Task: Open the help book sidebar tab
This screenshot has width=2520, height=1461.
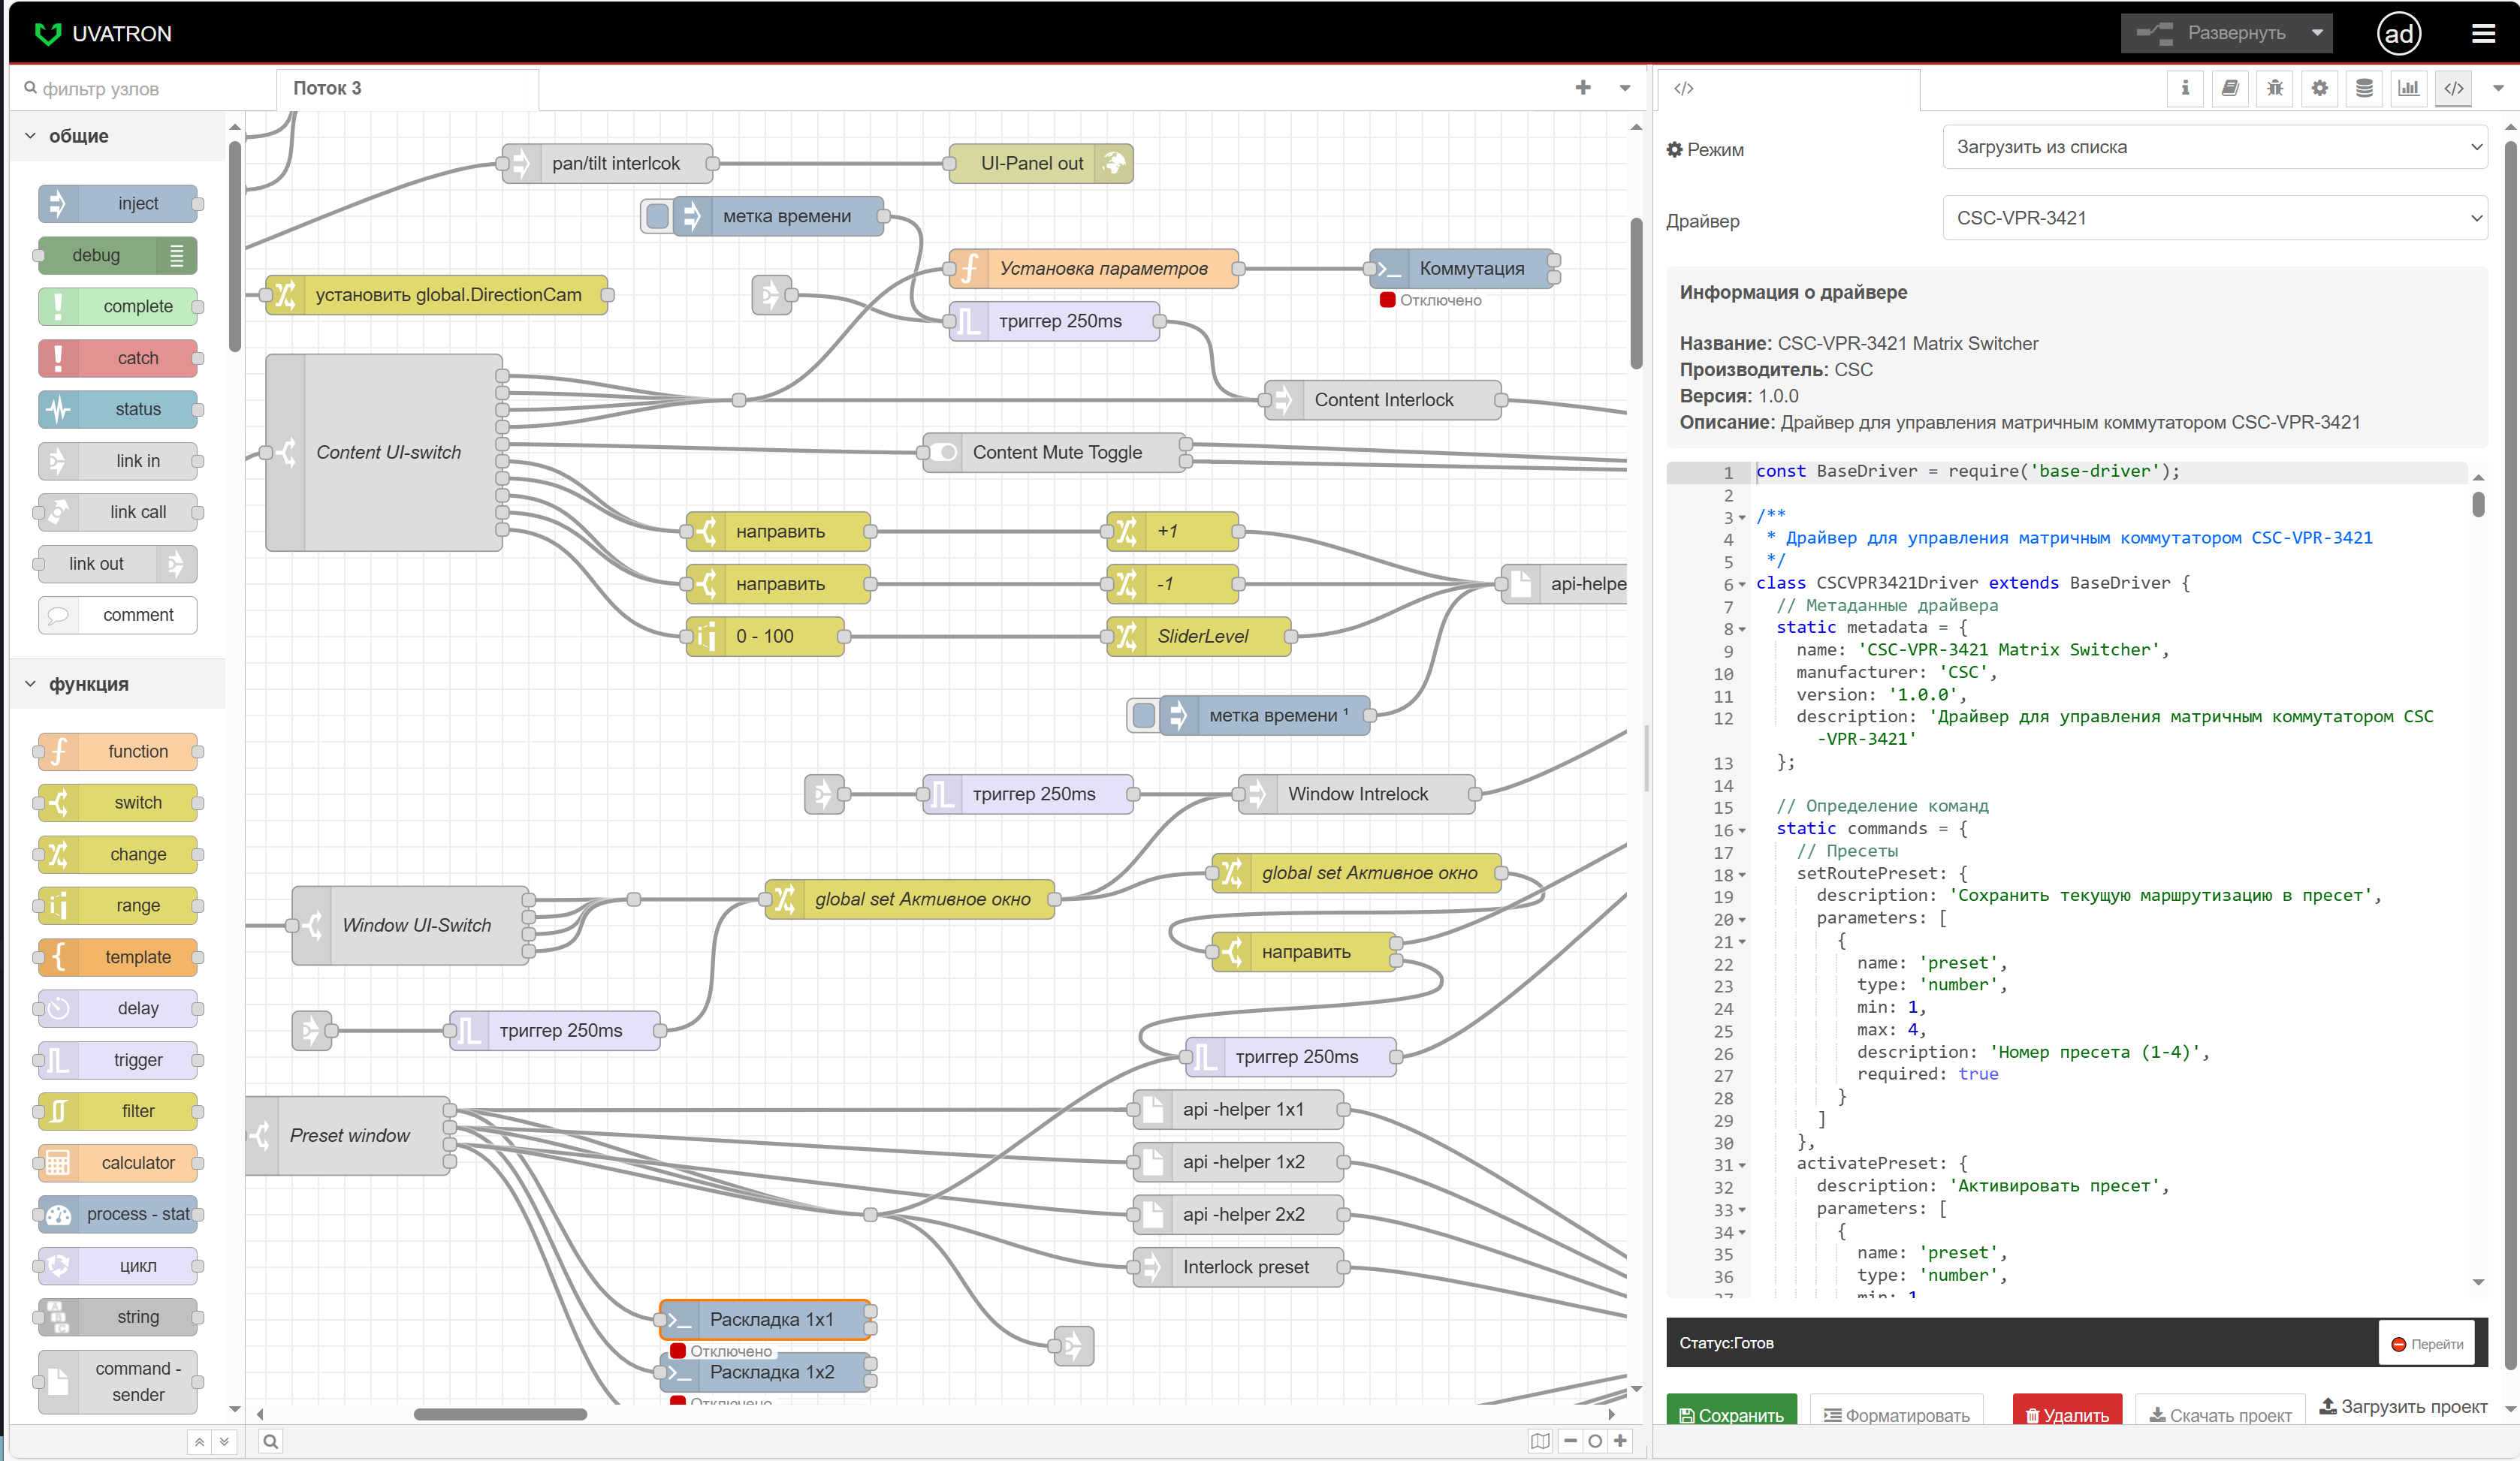Action: pos(2230,88)
